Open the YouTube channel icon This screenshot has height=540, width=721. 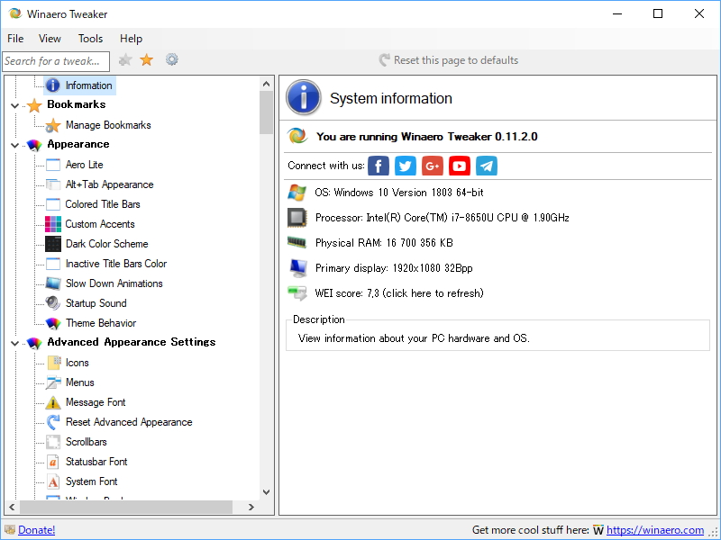[x=459, y=166]
